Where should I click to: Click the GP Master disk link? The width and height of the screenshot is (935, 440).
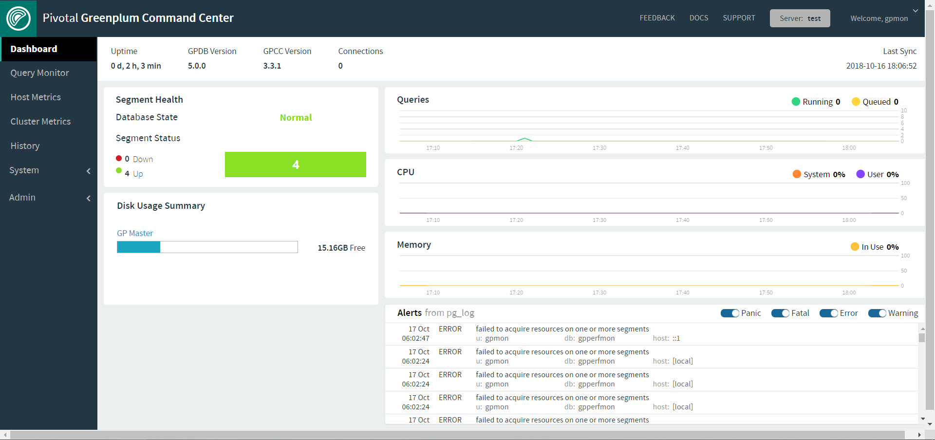(135, 233)
